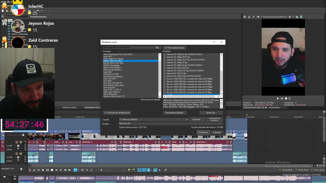Image resolution: width=326 pixels, height=183 pixels.
Task: Step to the next frame
Action: [70, 170]
